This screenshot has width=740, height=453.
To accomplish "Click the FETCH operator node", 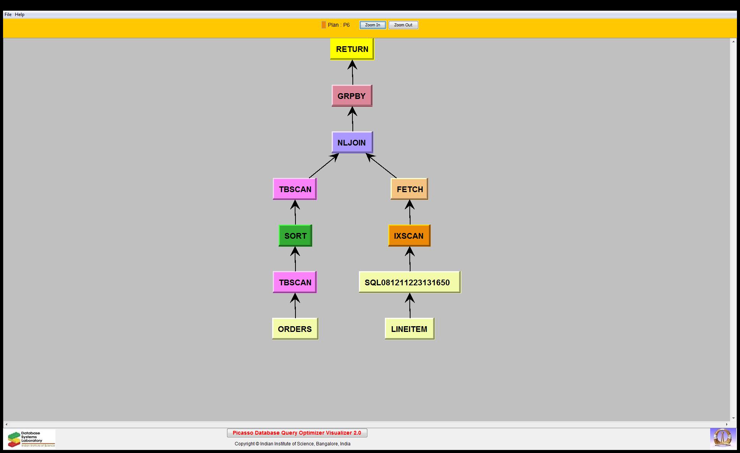I will tap(409, 189).
